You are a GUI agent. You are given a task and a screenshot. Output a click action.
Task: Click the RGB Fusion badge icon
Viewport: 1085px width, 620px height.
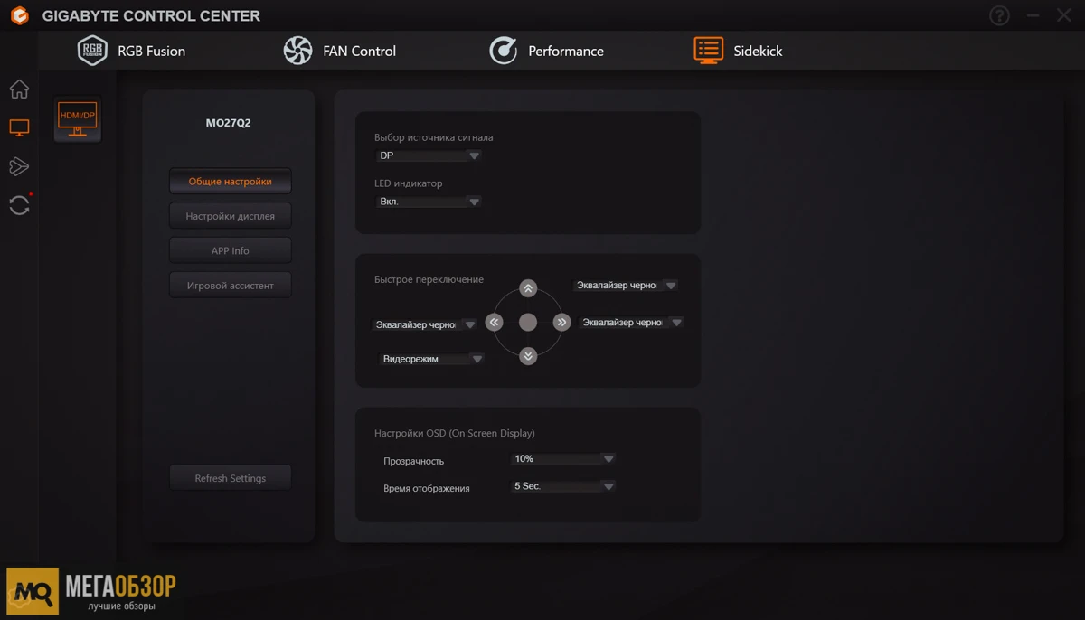[92, 51]
